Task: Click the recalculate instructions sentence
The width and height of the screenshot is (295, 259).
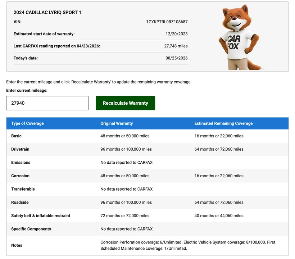Action: coord(99,82)
